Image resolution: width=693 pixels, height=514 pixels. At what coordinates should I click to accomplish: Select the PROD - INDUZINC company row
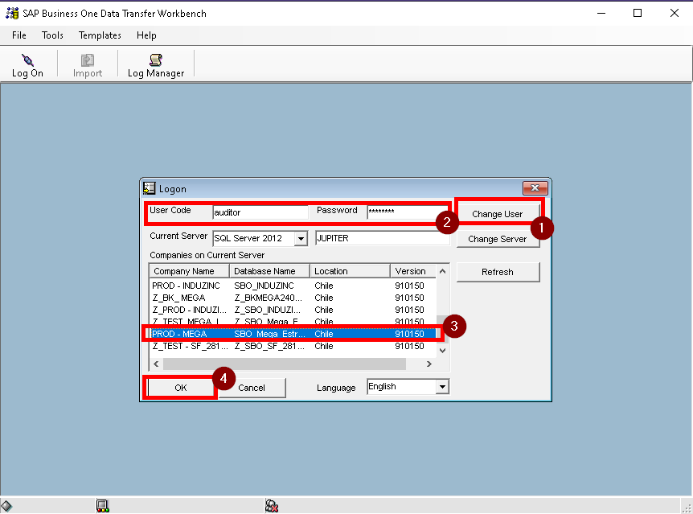(293, 286)
